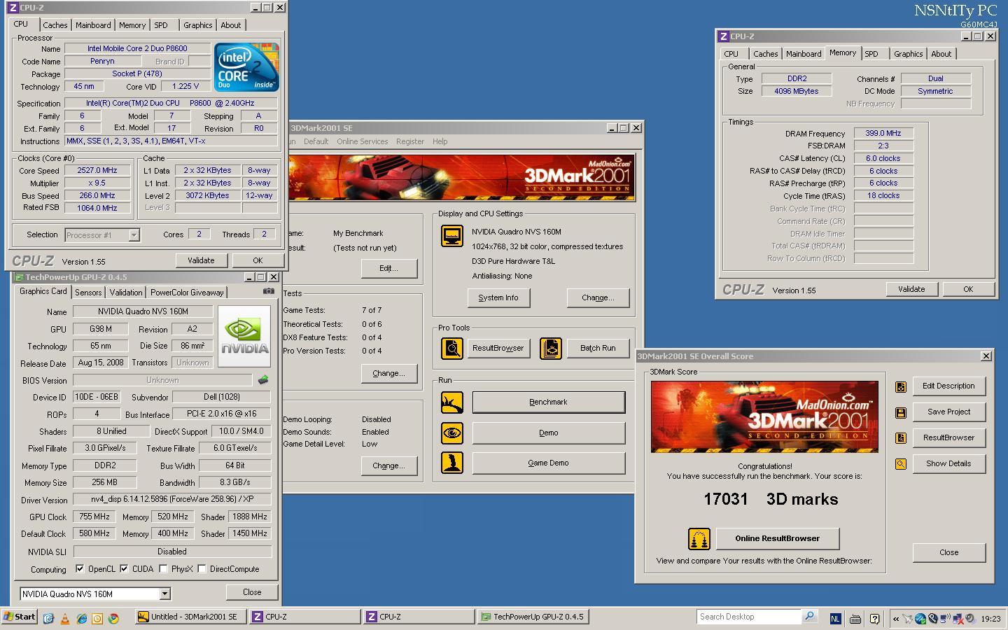Image resolution: width=1008 pixels, height=630 pixels.
Task: Click the ResultBrowser magnifier icon under Pro Tools
Action: pyautogui.click(x=452, y=348)
